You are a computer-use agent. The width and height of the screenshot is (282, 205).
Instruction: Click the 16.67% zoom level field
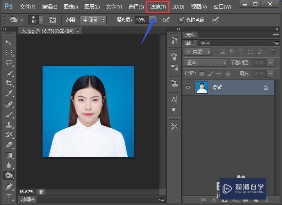pyautogui.click(x=27, y=192)
